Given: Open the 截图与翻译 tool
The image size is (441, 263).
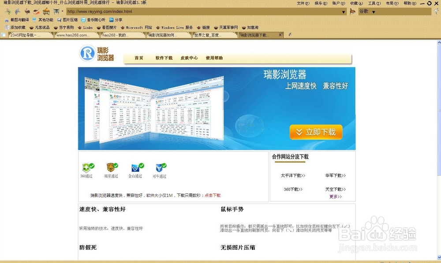Looking at the screenshot, I should coord(17,20).
